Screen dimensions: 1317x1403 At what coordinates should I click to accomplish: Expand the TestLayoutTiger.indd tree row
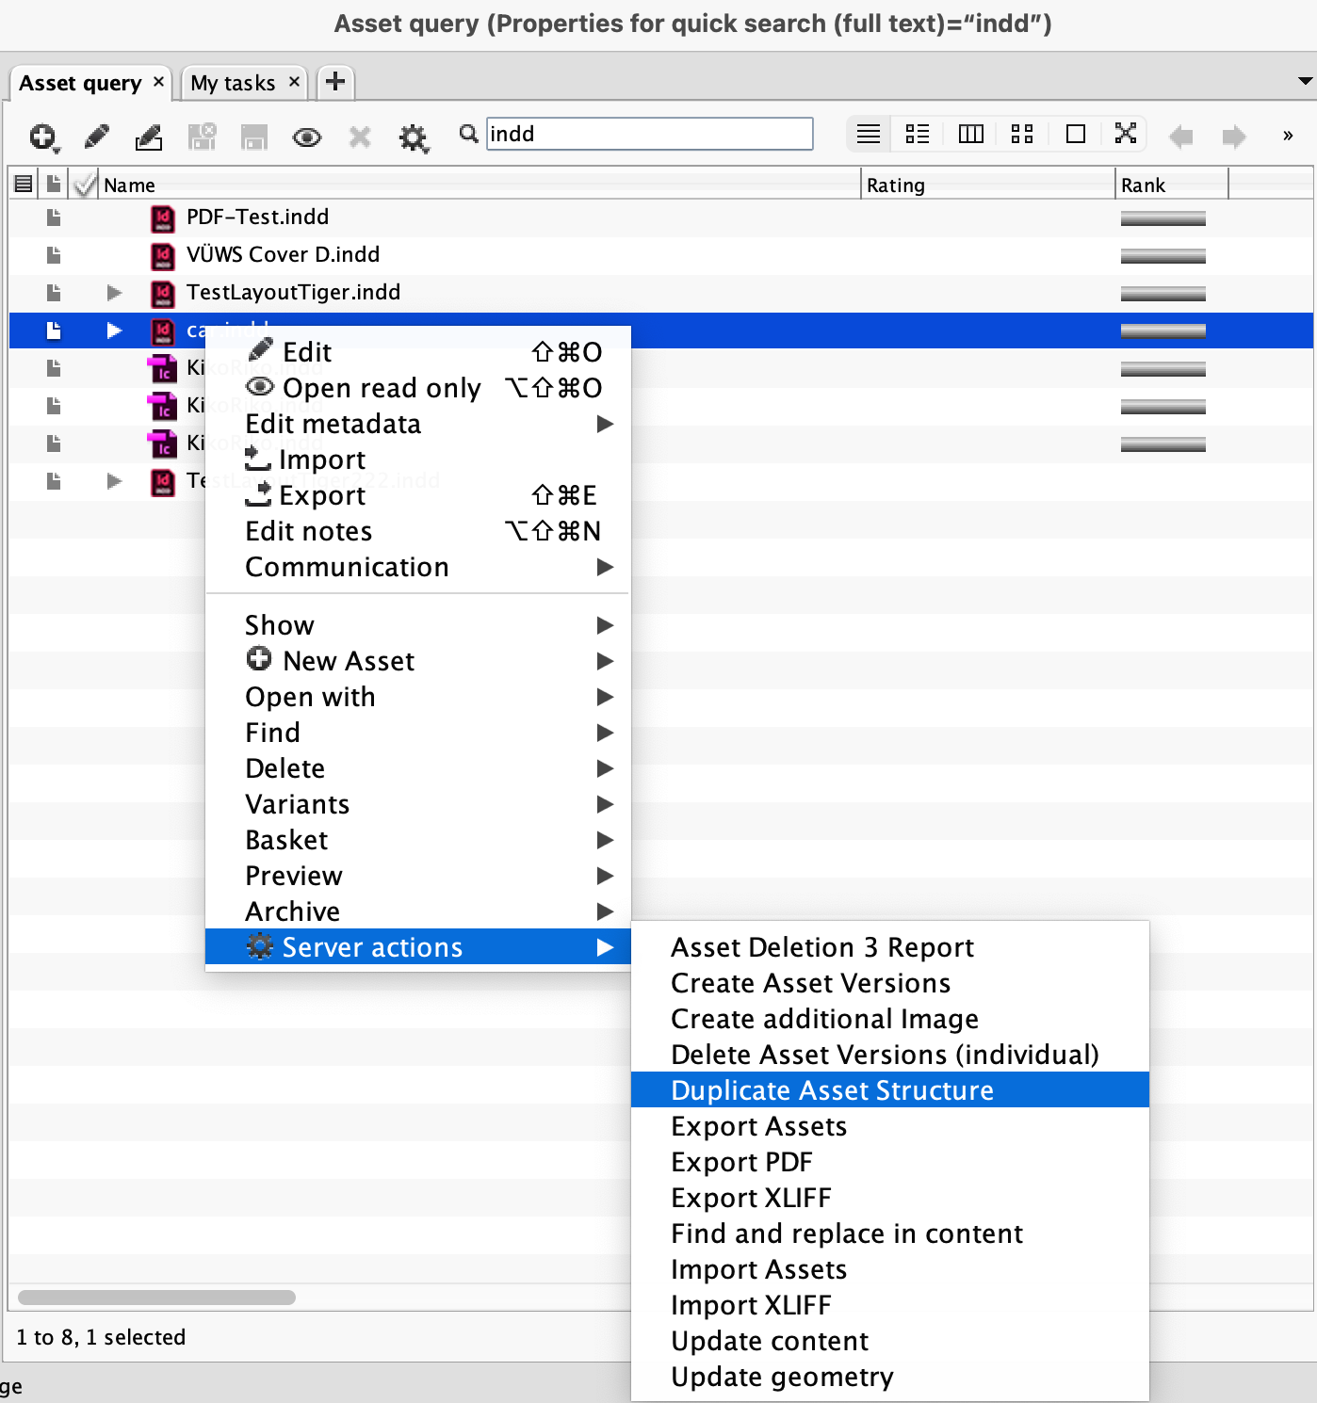pyautogui.click(x=114, y=293)
